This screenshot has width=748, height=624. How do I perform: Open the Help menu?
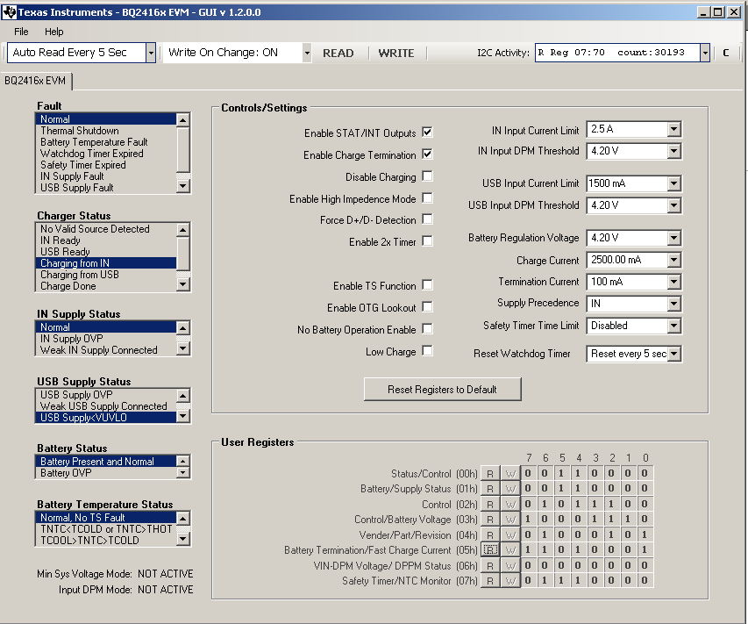pyautogui.click(x=54, y=32)
